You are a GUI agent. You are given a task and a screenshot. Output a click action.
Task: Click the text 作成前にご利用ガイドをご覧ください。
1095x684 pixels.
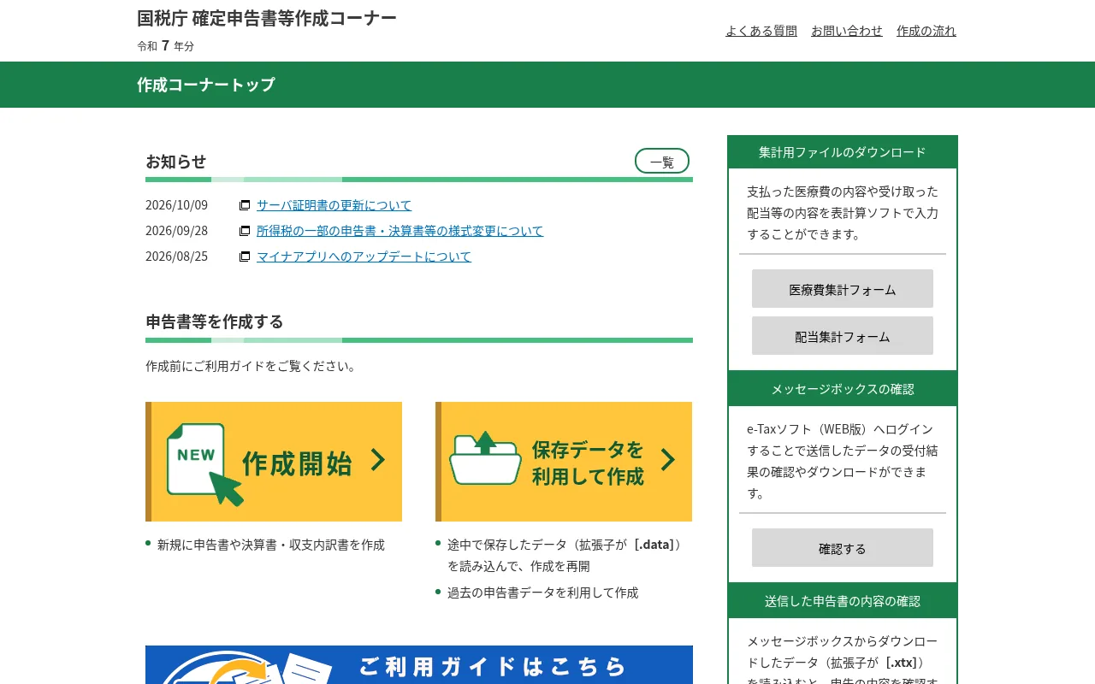pyautogui.click(x=252, y=366)
